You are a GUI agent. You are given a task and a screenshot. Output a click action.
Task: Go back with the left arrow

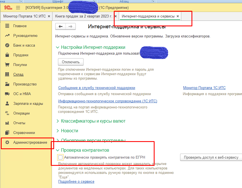pos(60,27)
